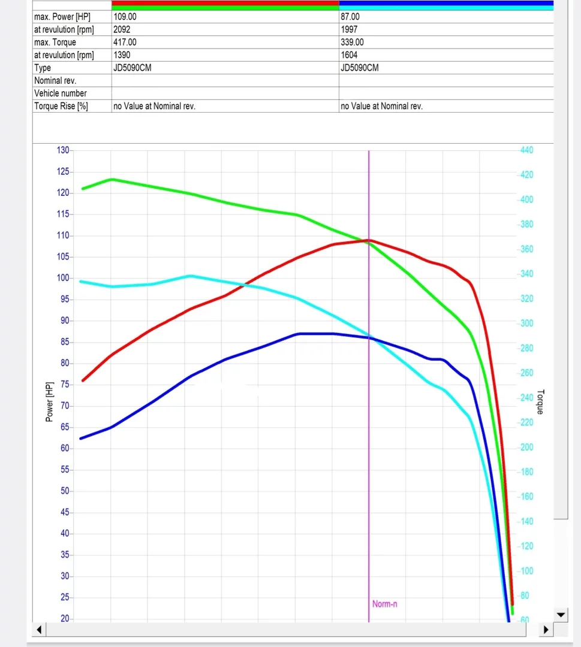581x647 pixels.
Task: Click the blue and cyan header bar
Action: click(x=446, y=5)
